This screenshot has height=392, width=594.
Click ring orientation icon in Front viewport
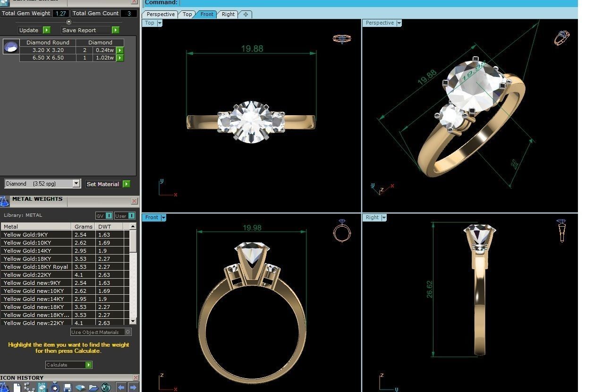click(342, 230)
